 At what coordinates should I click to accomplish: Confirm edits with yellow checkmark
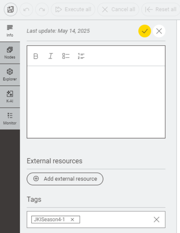point(144,31)
